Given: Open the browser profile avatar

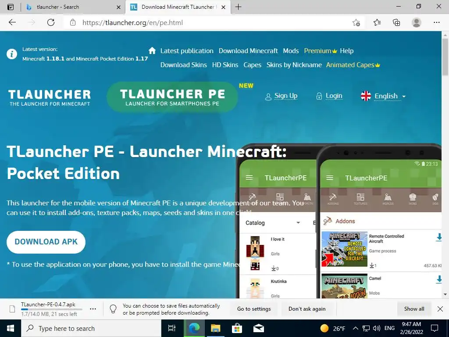Looking at the screenshot, I should [x=417, y=22].
